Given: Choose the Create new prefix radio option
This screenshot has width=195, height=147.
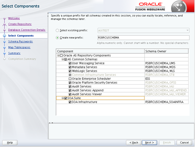Looking at the screenshot, I should (x=57, y=38).
